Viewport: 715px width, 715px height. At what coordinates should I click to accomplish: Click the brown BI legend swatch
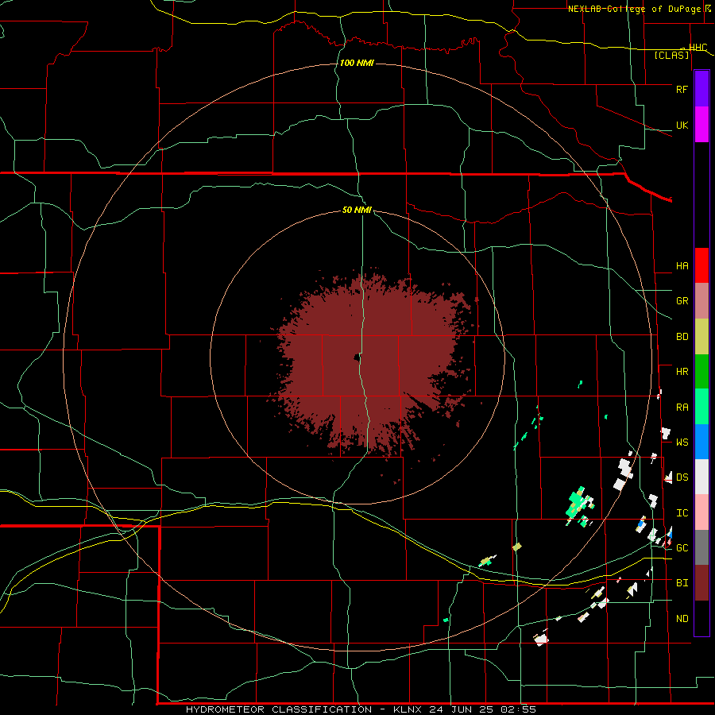pos(701,583)
